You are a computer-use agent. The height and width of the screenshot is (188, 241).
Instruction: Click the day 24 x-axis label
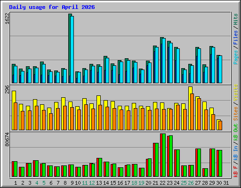pyautogui.click(x=177, y=183)
